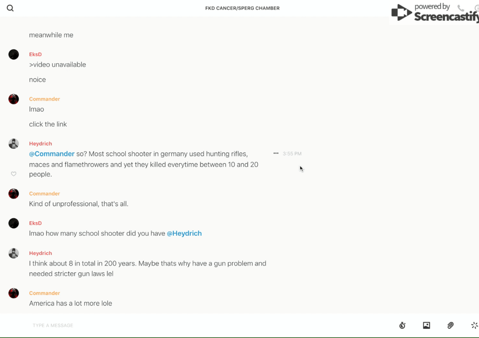This screenshot has width=479, height=338.
Task: Click the @Commander mention link
Action: coord(52,154)
